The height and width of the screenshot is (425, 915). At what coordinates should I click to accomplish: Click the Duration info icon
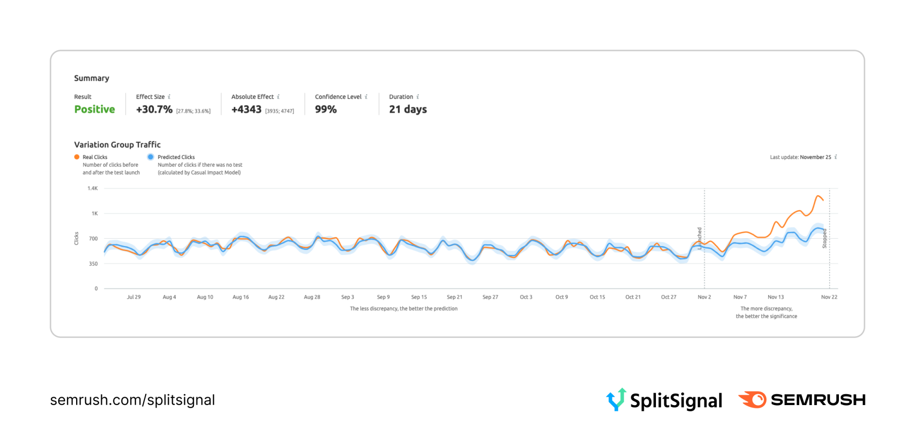point(418,97)
